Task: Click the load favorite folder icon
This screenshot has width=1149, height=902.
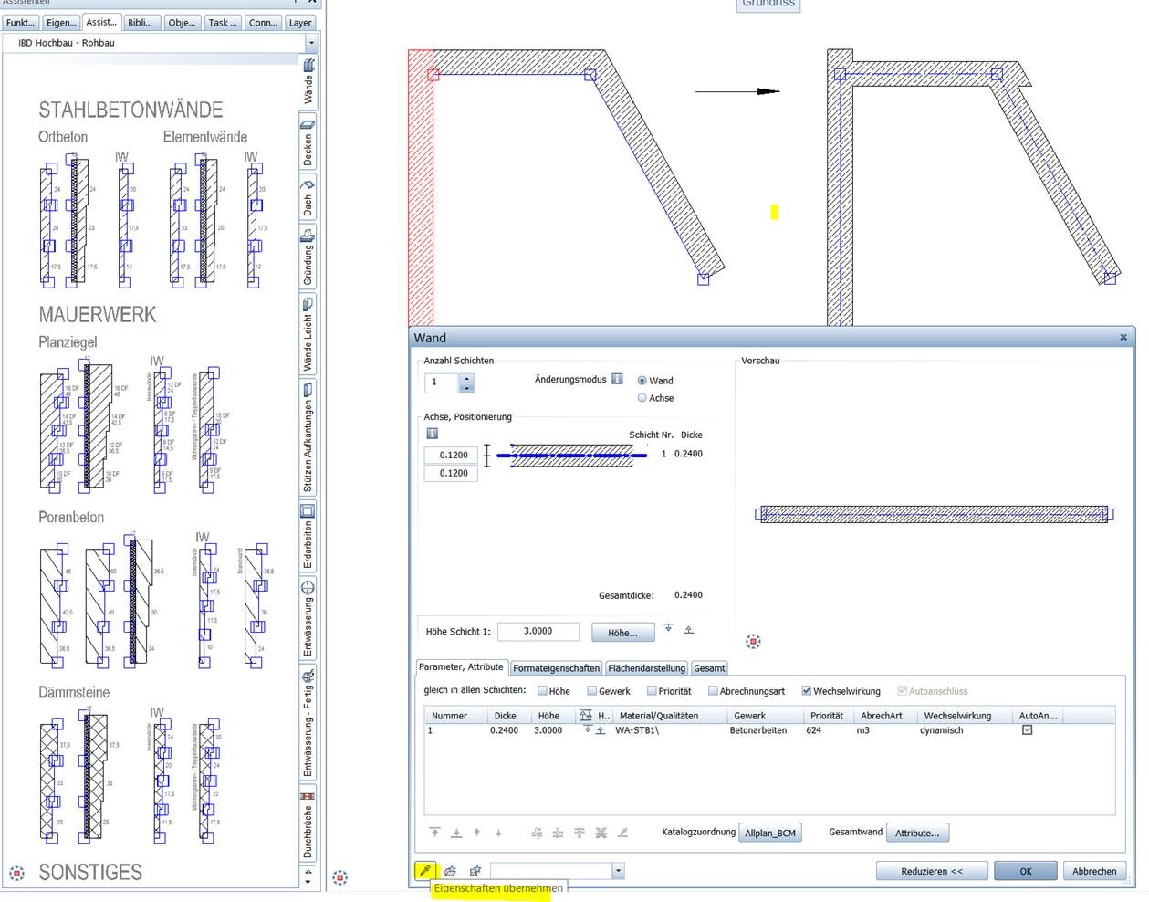Action: (451, 871)
